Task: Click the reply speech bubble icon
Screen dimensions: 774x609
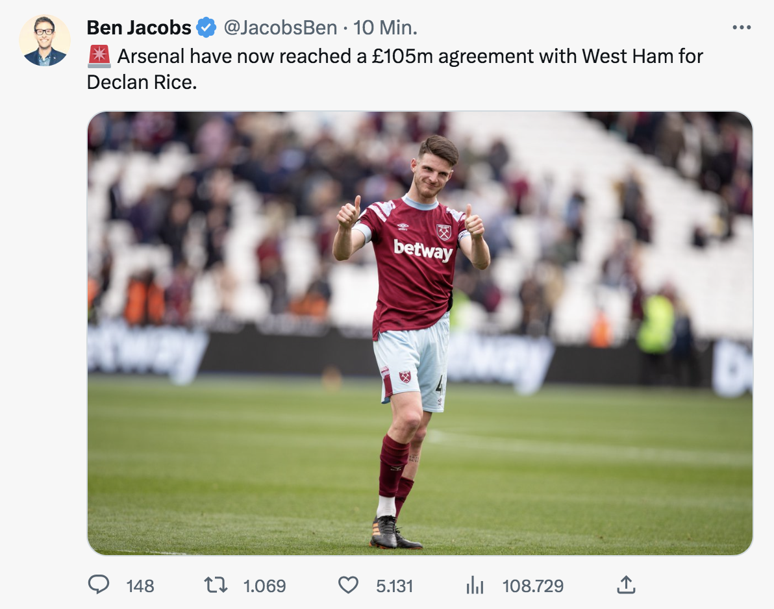Action: [99, 586]
